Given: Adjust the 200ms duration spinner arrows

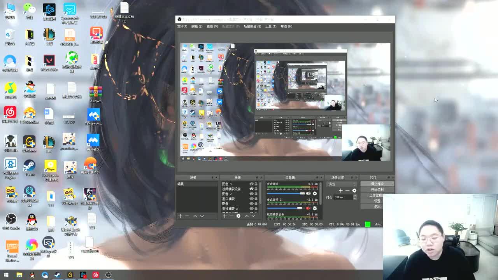Looking at the screenshot, I should (354, 197).
